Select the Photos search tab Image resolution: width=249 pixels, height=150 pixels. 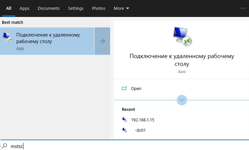[x=98, y=8]
